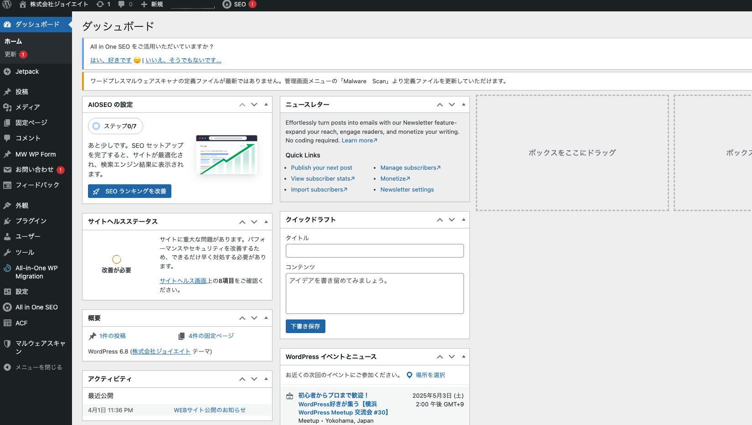Open メディア media library menu
Viewport: 752px width, 425px height.
tap(36, 107)
